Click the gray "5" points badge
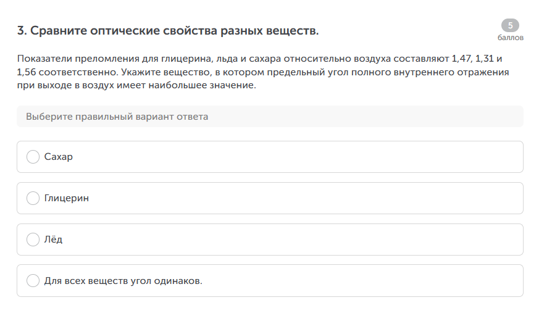The image size is (560, 313). pos(510,25)
